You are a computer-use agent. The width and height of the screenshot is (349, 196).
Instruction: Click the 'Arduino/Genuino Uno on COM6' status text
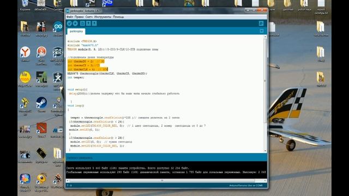pos(246,185)
